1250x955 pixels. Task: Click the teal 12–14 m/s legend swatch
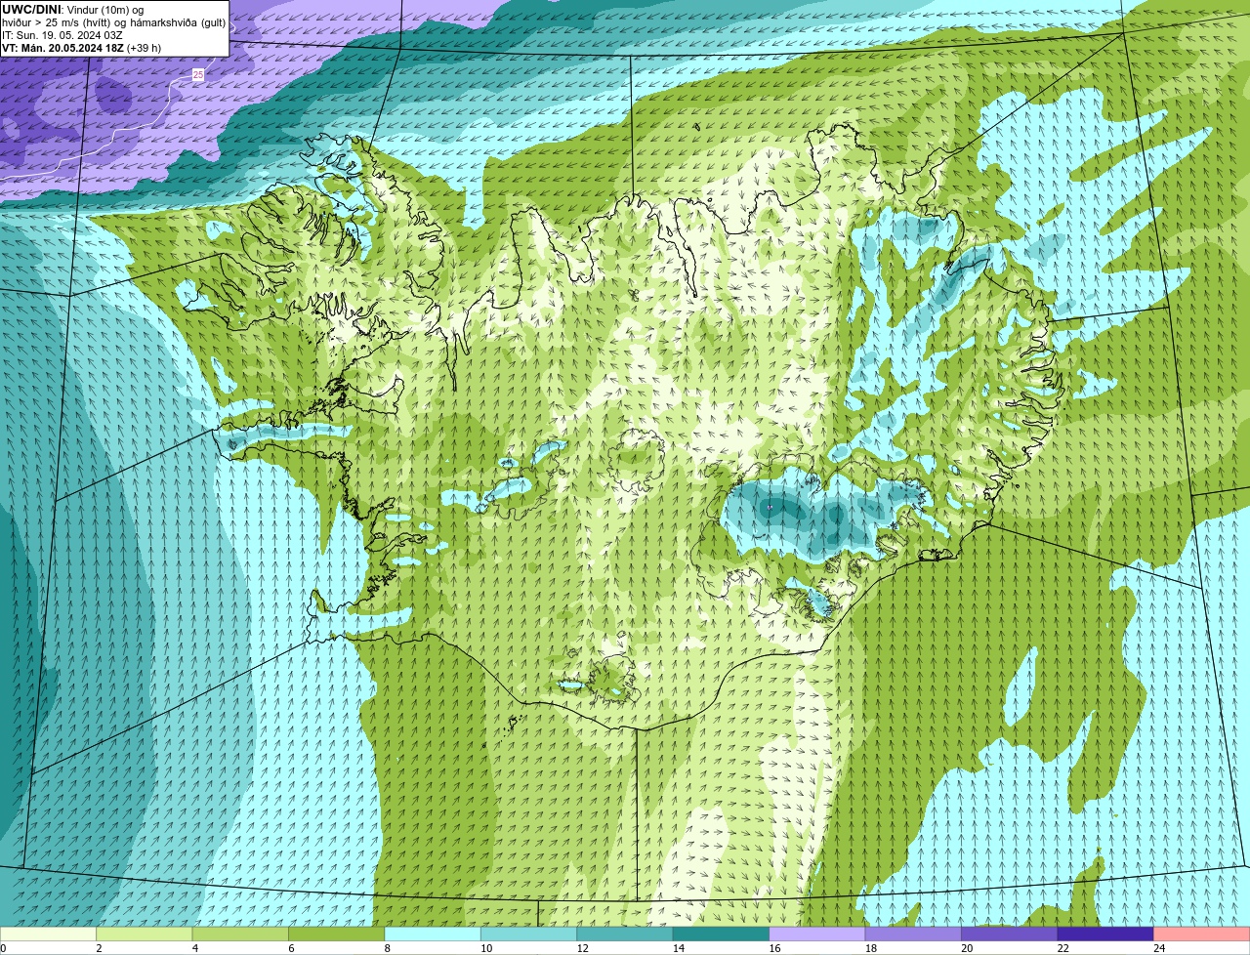click(x=625, y=934)
